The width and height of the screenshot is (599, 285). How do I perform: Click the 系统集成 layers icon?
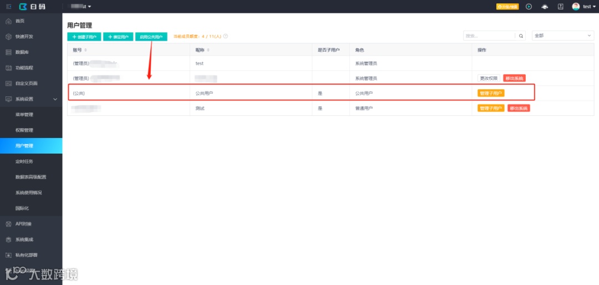(9, 240)
